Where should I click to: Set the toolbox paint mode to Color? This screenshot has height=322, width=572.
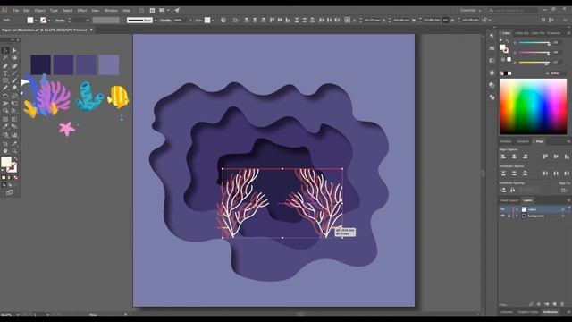click(x=4, y=177)
